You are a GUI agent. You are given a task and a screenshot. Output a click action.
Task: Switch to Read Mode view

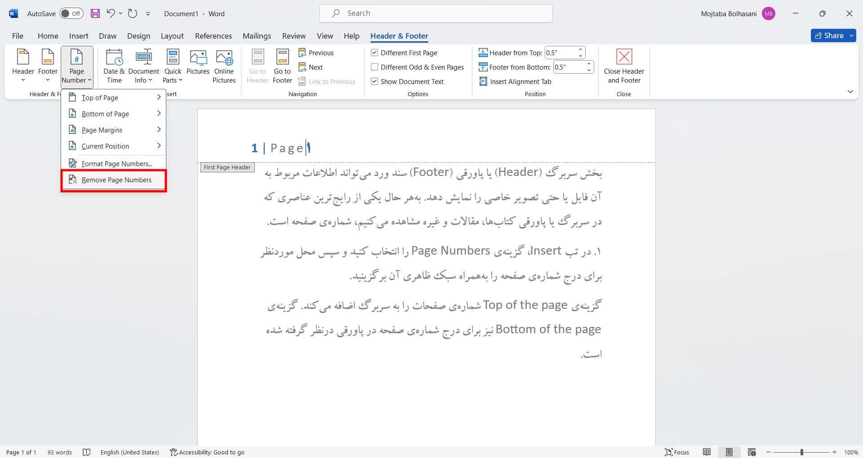[707, 452]
